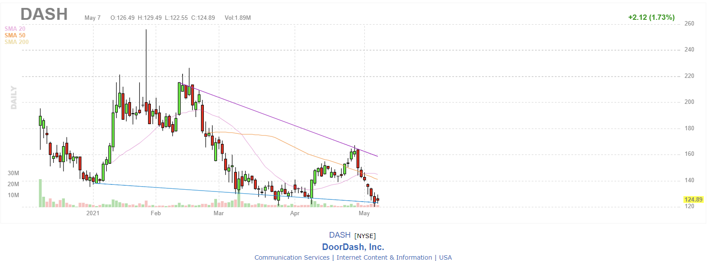
Task: Click the [NYSE] exchange label
Action: pos(365,236)
